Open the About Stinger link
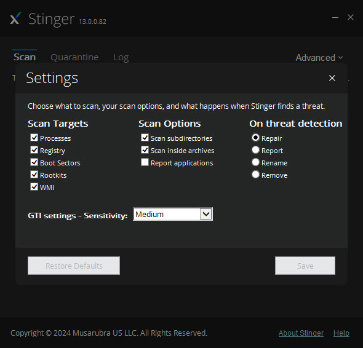Screen dimensions: 363x348 click(x=301, y=333)
